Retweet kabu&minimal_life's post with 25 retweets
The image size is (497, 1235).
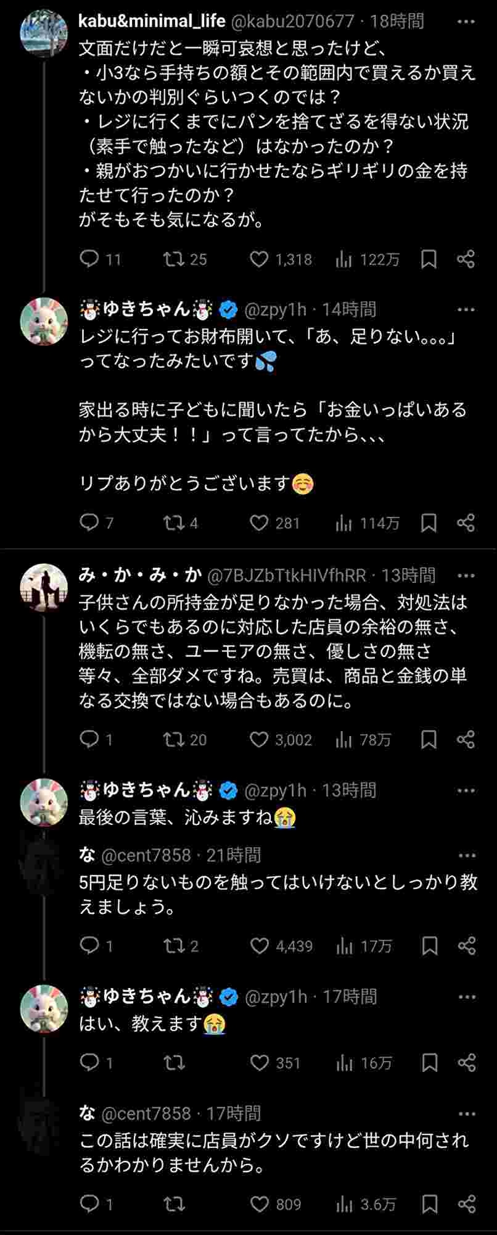click(174, 259)
